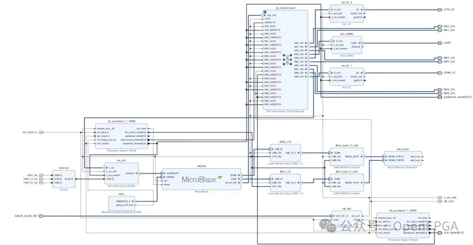Viewport: 473px width, 245px height.
Task: Select the dcm_locked output port symbol
Action: tap(440, 233)
